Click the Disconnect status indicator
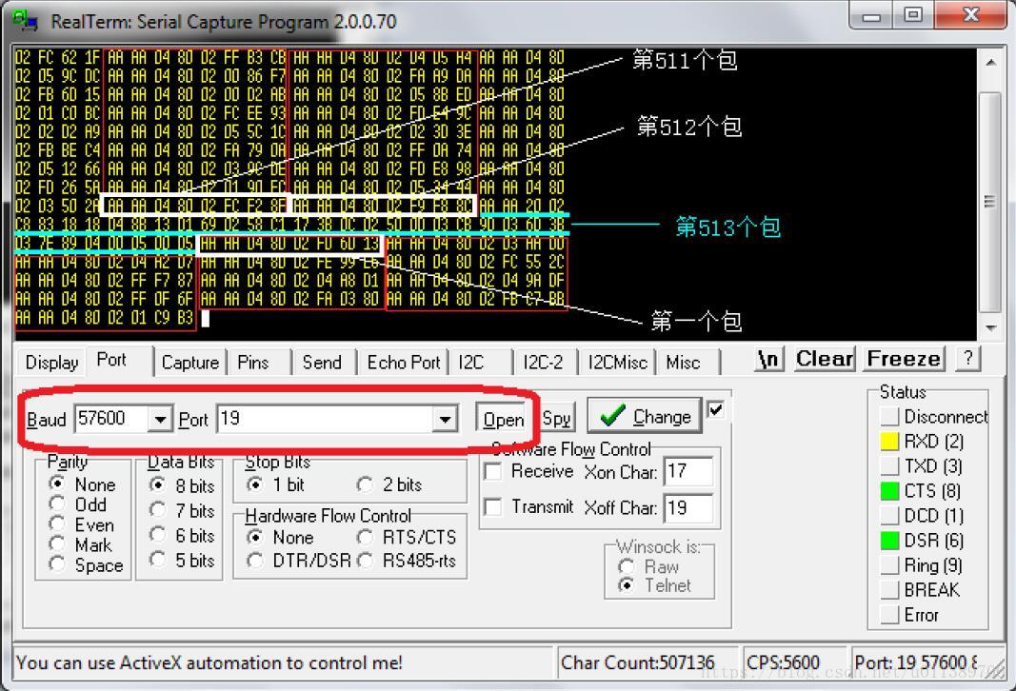 889,416
